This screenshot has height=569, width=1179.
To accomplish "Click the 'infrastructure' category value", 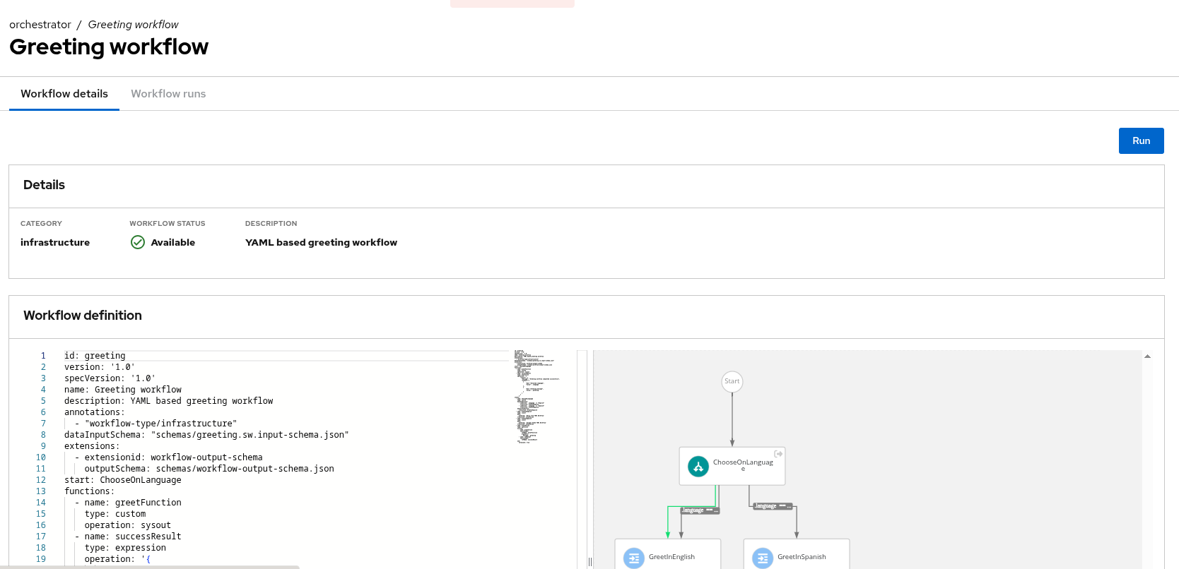I will pyautogui.click(x=55, y=242).
